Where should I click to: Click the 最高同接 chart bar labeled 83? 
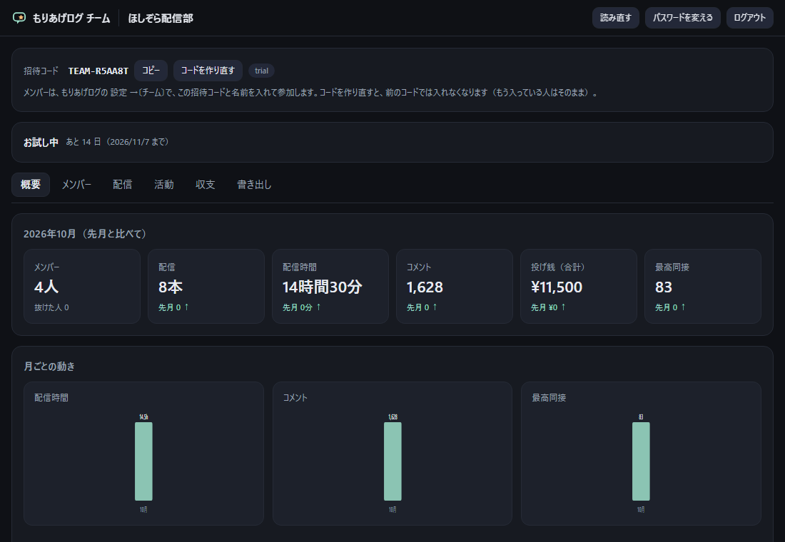641,461
